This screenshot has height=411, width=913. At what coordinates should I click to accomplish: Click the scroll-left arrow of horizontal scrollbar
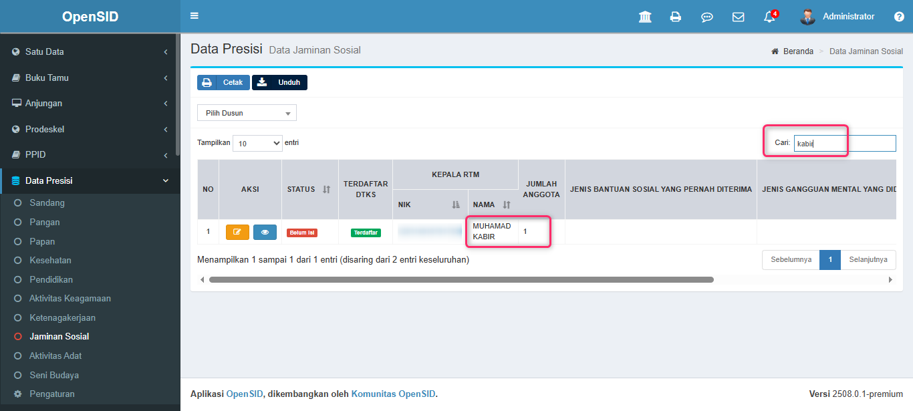pyautogui.click(x=201, y=279)
